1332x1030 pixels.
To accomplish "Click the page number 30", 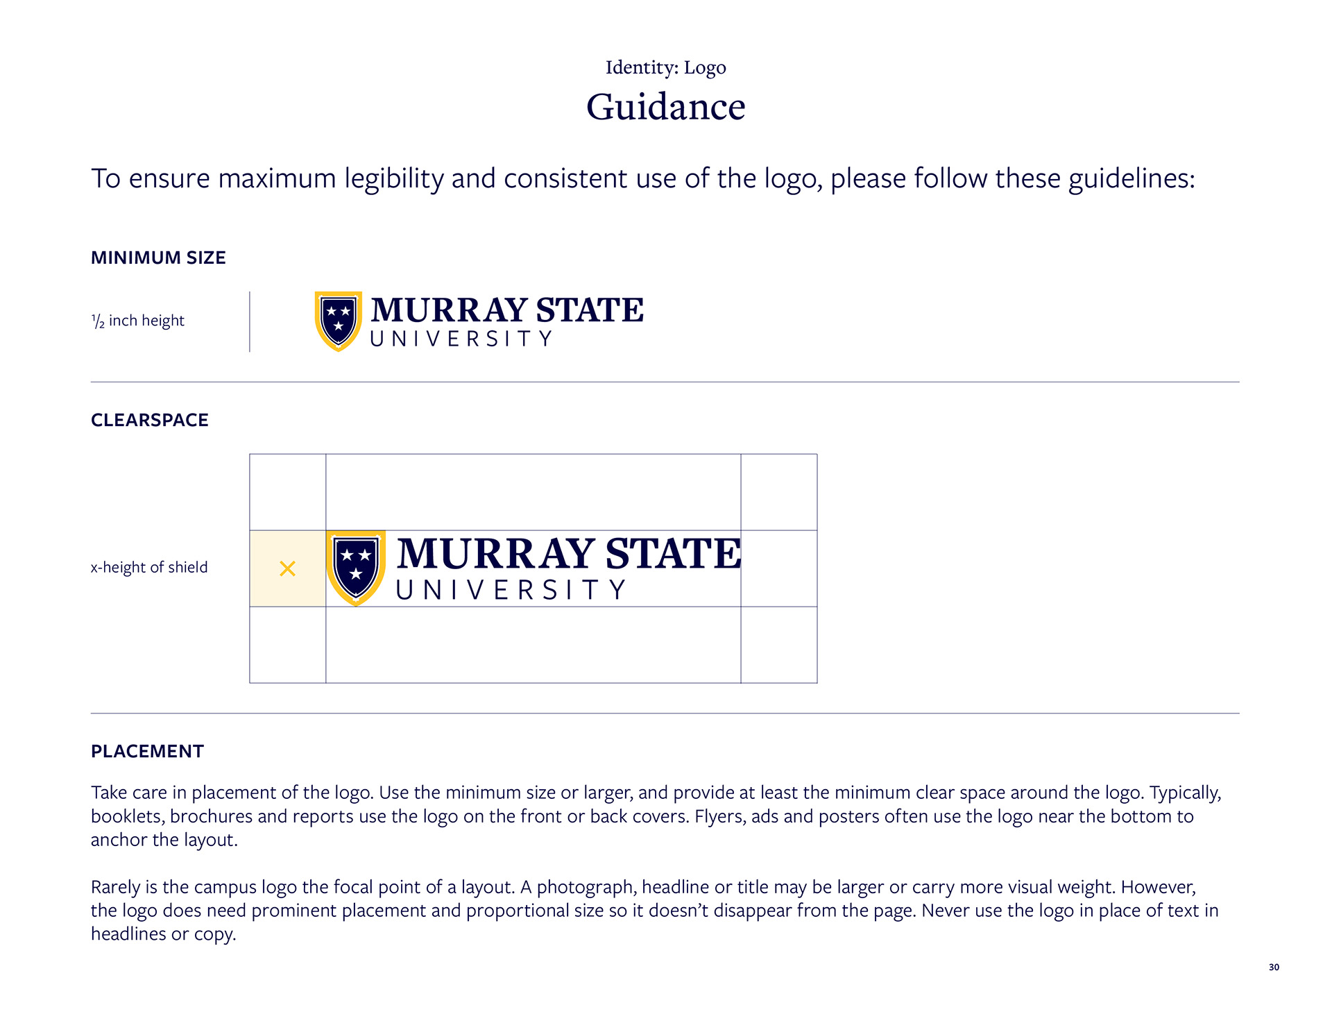I will 1274,967.
